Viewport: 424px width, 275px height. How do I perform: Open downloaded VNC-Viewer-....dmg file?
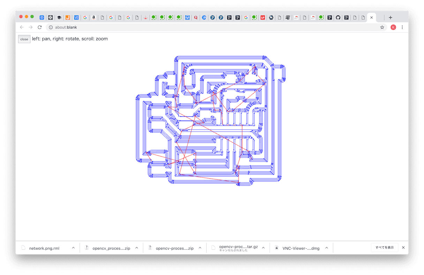pyautogui.click(x=301, y=248)
